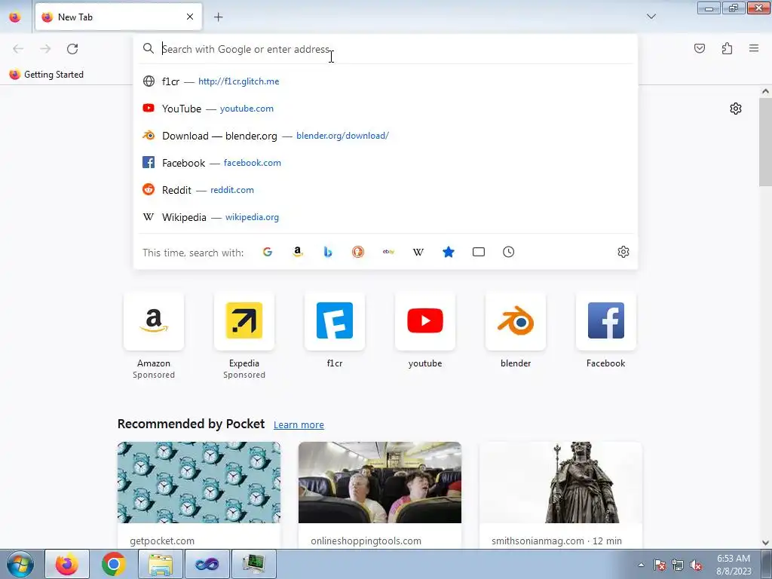Open a new tab with plus button
This screenshot has width=772, height=579.
coord(219,17)
